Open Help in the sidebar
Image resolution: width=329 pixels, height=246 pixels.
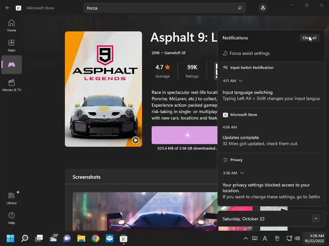pyautogui.click(x=12, y=218)
